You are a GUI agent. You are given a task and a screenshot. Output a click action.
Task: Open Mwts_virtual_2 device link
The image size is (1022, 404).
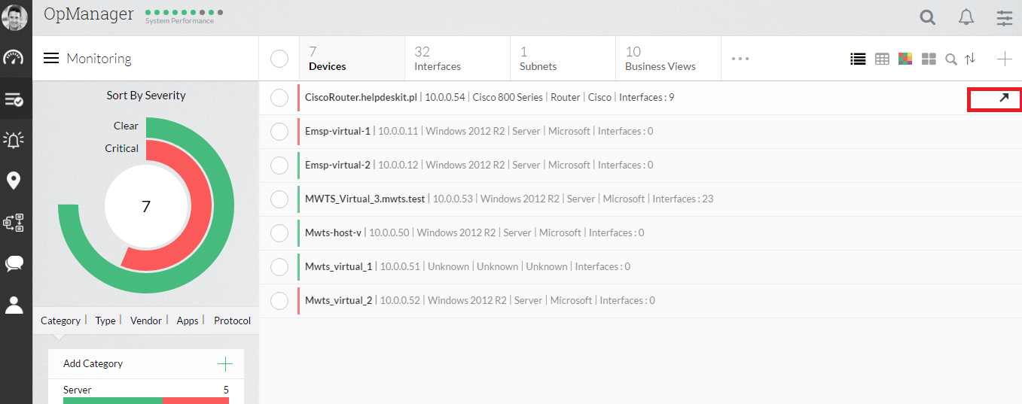339,300
